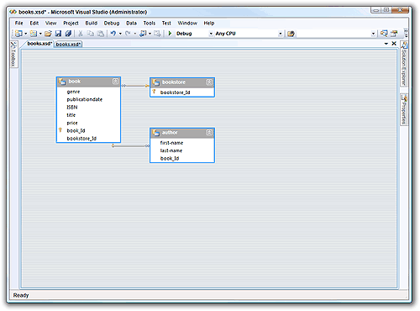Click the Copy icon in toolbar
The height and width of the screenshot is (311, 420).
91,34
